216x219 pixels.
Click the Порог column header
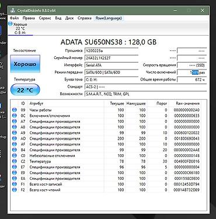point(158,103)
